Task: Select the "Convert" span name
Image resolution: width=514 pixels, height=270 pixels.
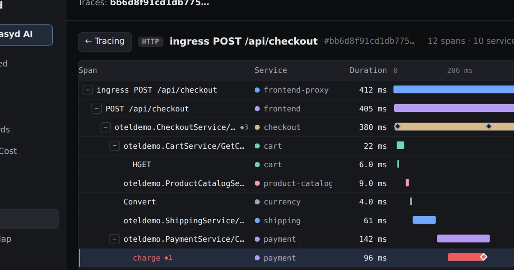Action: [140, 202]
